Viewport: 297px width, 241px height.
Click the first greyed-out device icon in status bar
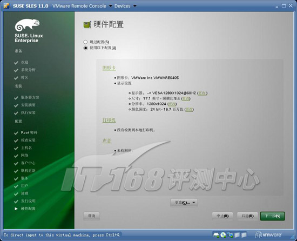tap(237, 235)
